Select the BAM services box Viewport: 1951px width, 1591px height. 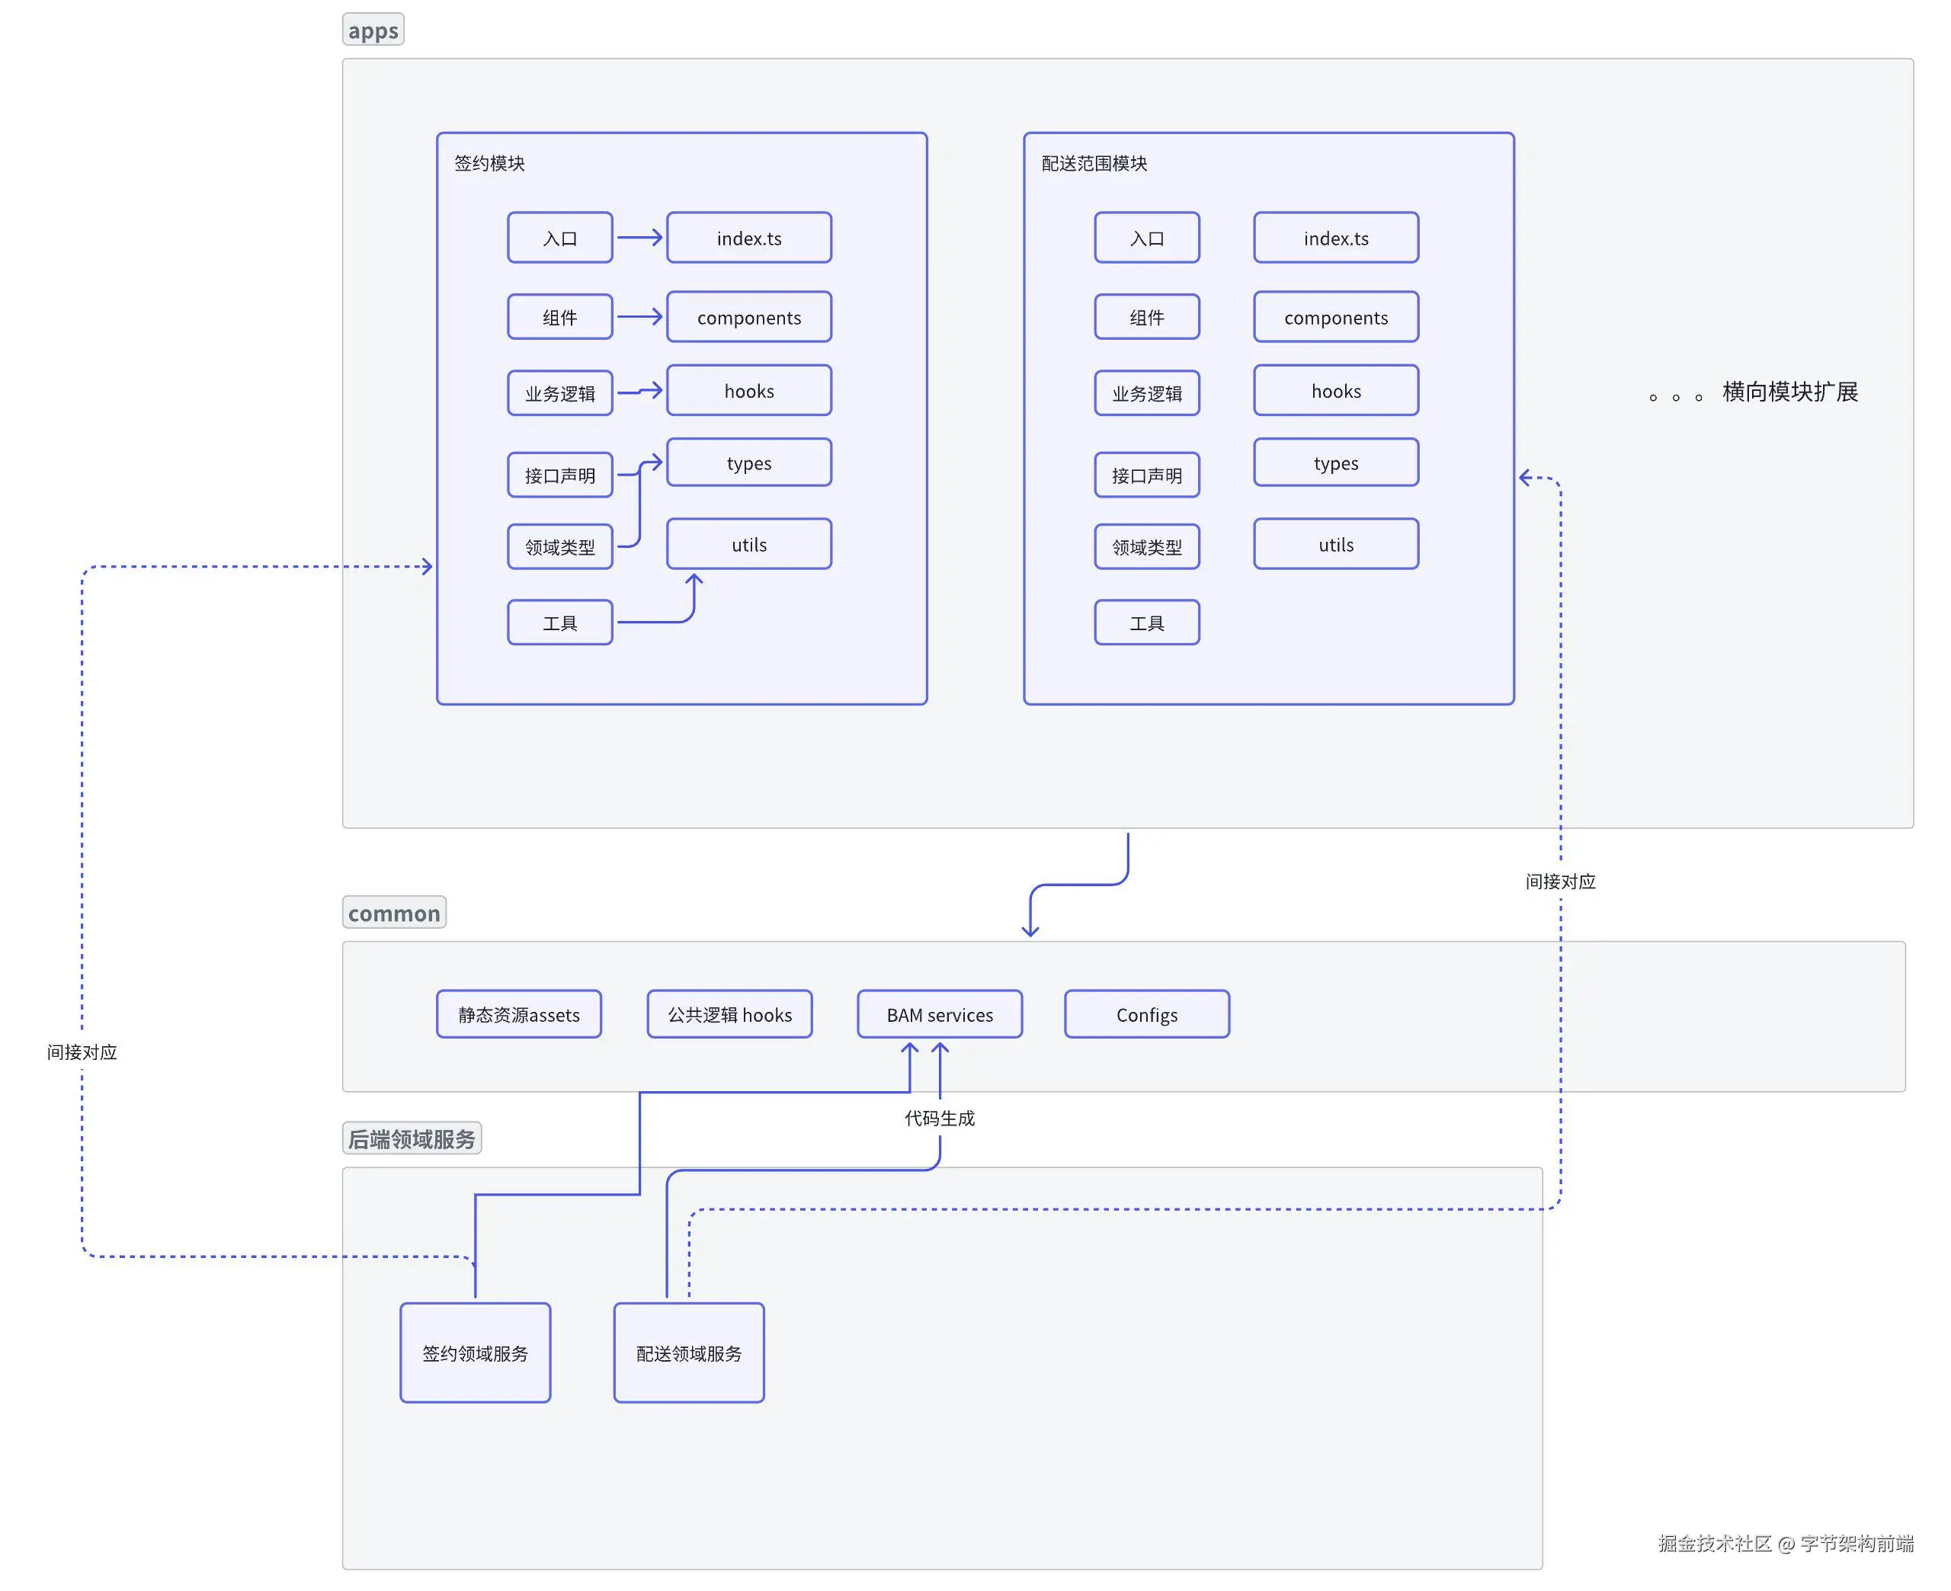click(938, 1014)
